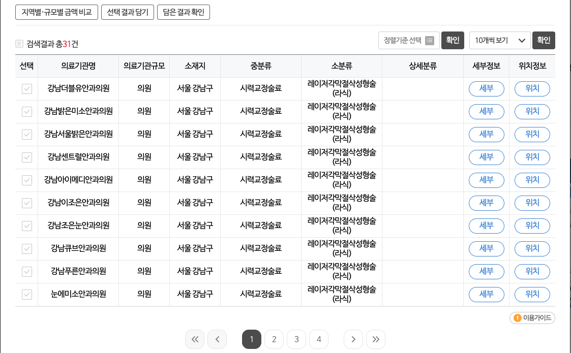Go to page 3 of results
The height and width of the screenshot is (353, 571).
pyautogui.click(x=296, y=339)
